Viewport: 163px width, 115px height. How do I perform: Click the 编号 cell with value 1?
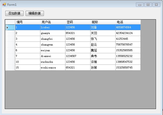28,27
